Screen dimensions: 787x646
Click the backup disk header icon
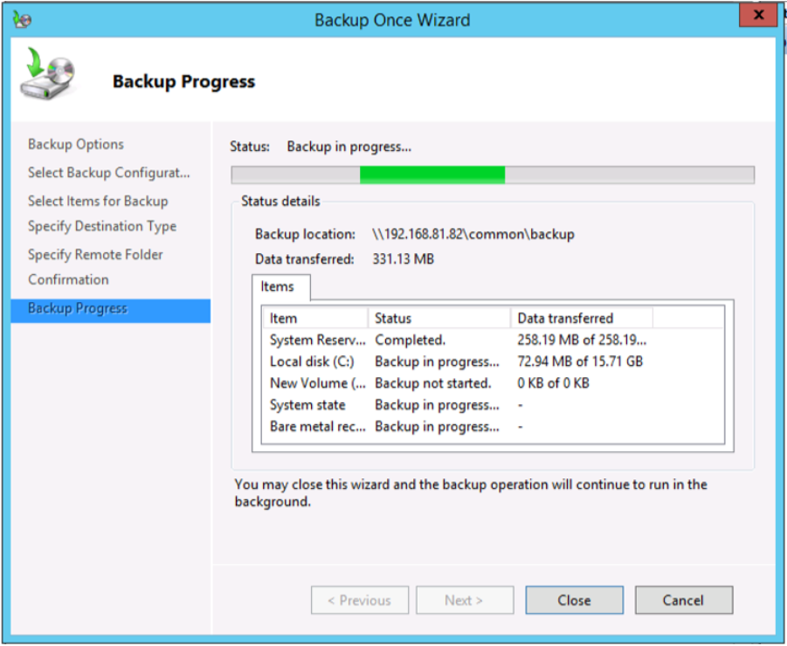coord(47,77)
